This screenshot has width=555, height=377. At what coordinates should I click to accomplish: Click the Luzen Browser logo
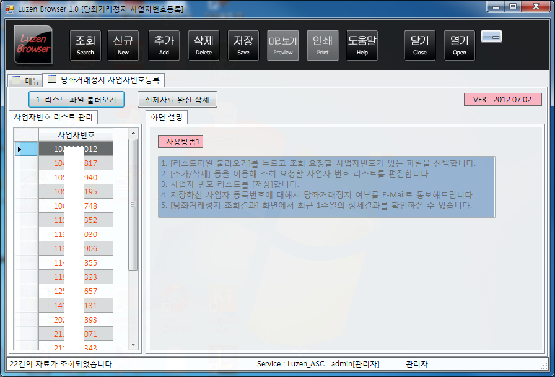click(33, 45)
